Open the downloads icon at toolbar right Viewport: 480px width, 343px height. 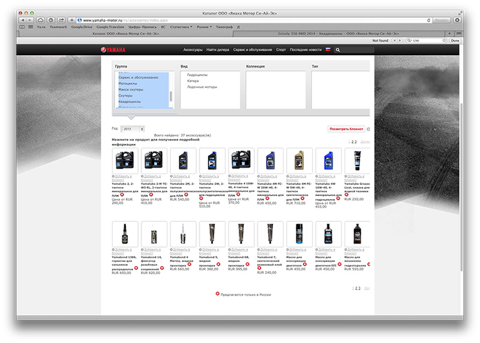[x=457, y=20]
